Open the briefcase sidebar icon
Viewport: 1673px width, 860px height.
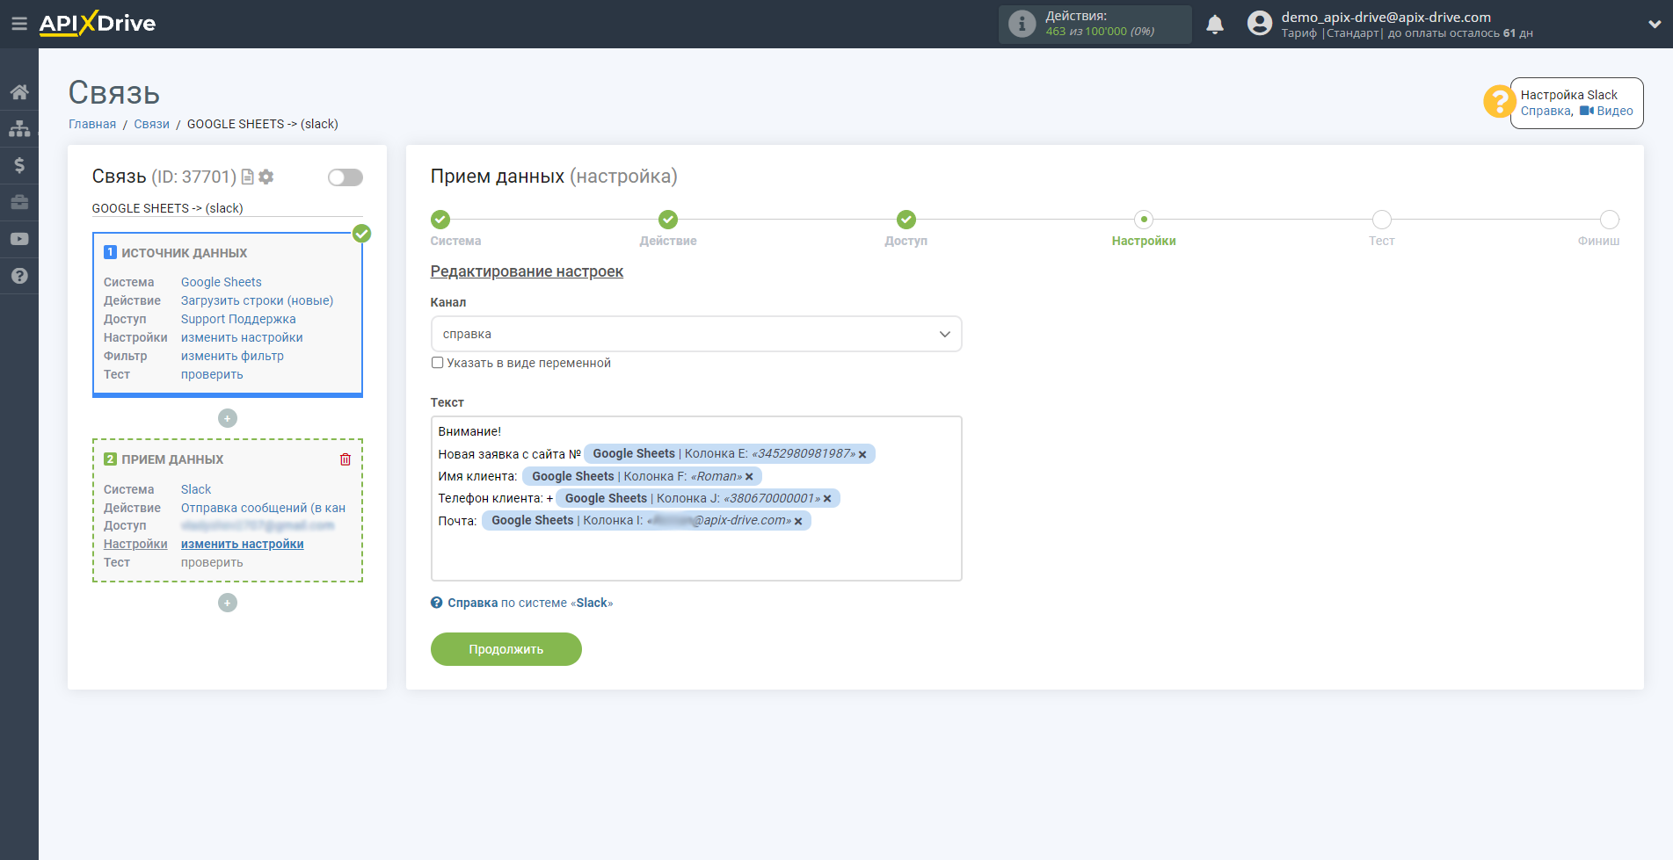(19, 202)
